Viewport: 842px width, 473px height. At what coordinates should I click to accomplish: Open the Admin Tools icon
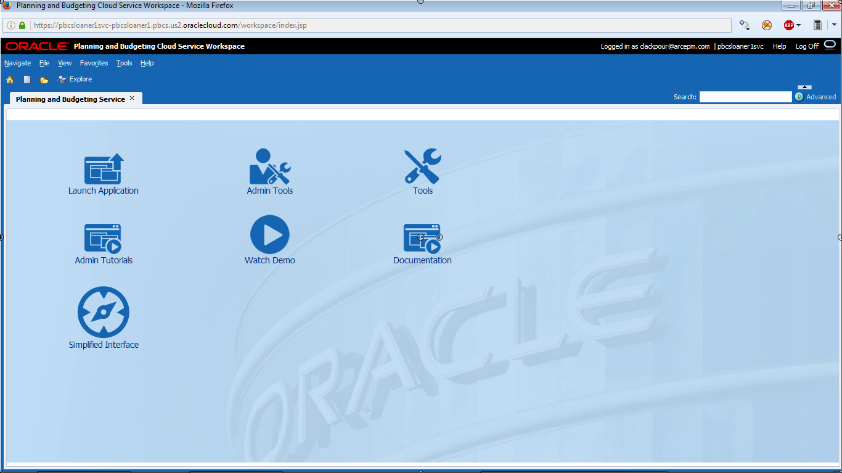[269, 167]
